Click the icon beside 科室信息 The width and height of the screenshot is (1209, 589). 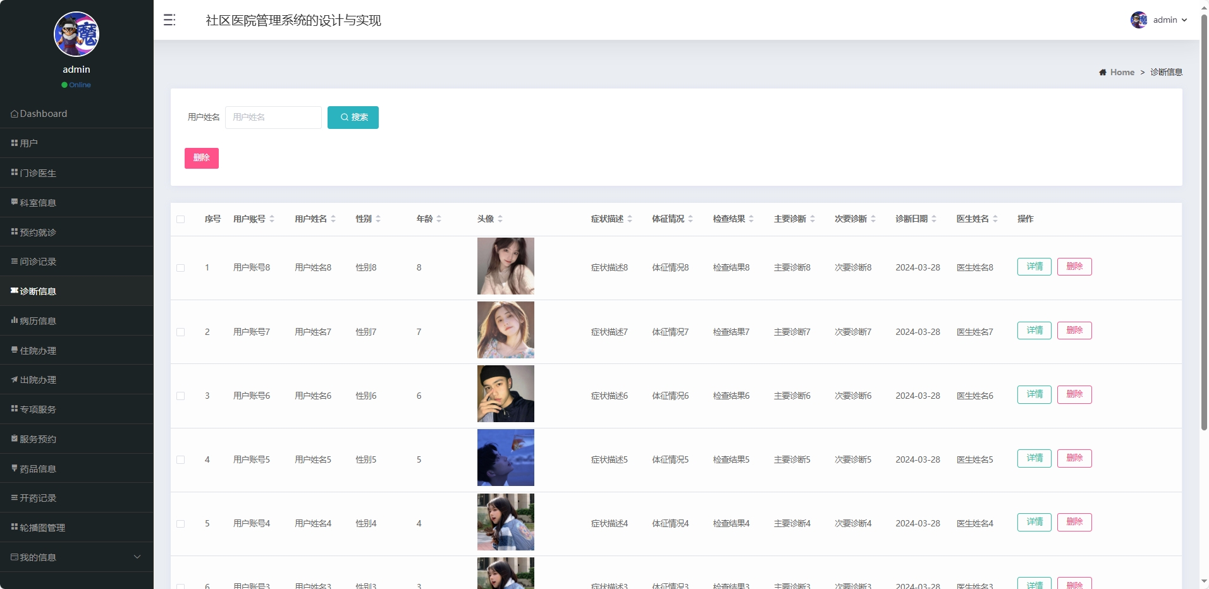15,202
